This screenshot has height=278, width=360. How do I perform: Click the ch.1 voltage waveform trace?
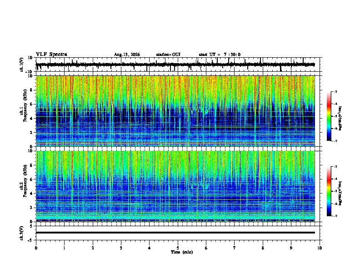click(x=175, y=65)
